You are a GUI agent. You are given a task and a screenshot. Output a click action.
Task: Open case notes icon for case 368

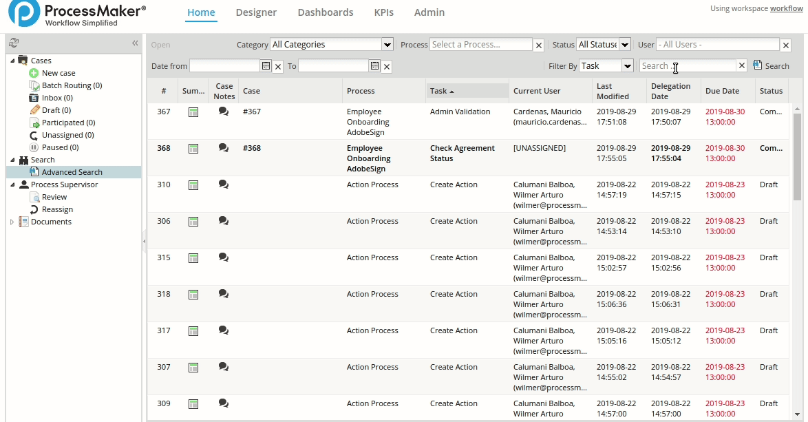(x=224, y=148)
